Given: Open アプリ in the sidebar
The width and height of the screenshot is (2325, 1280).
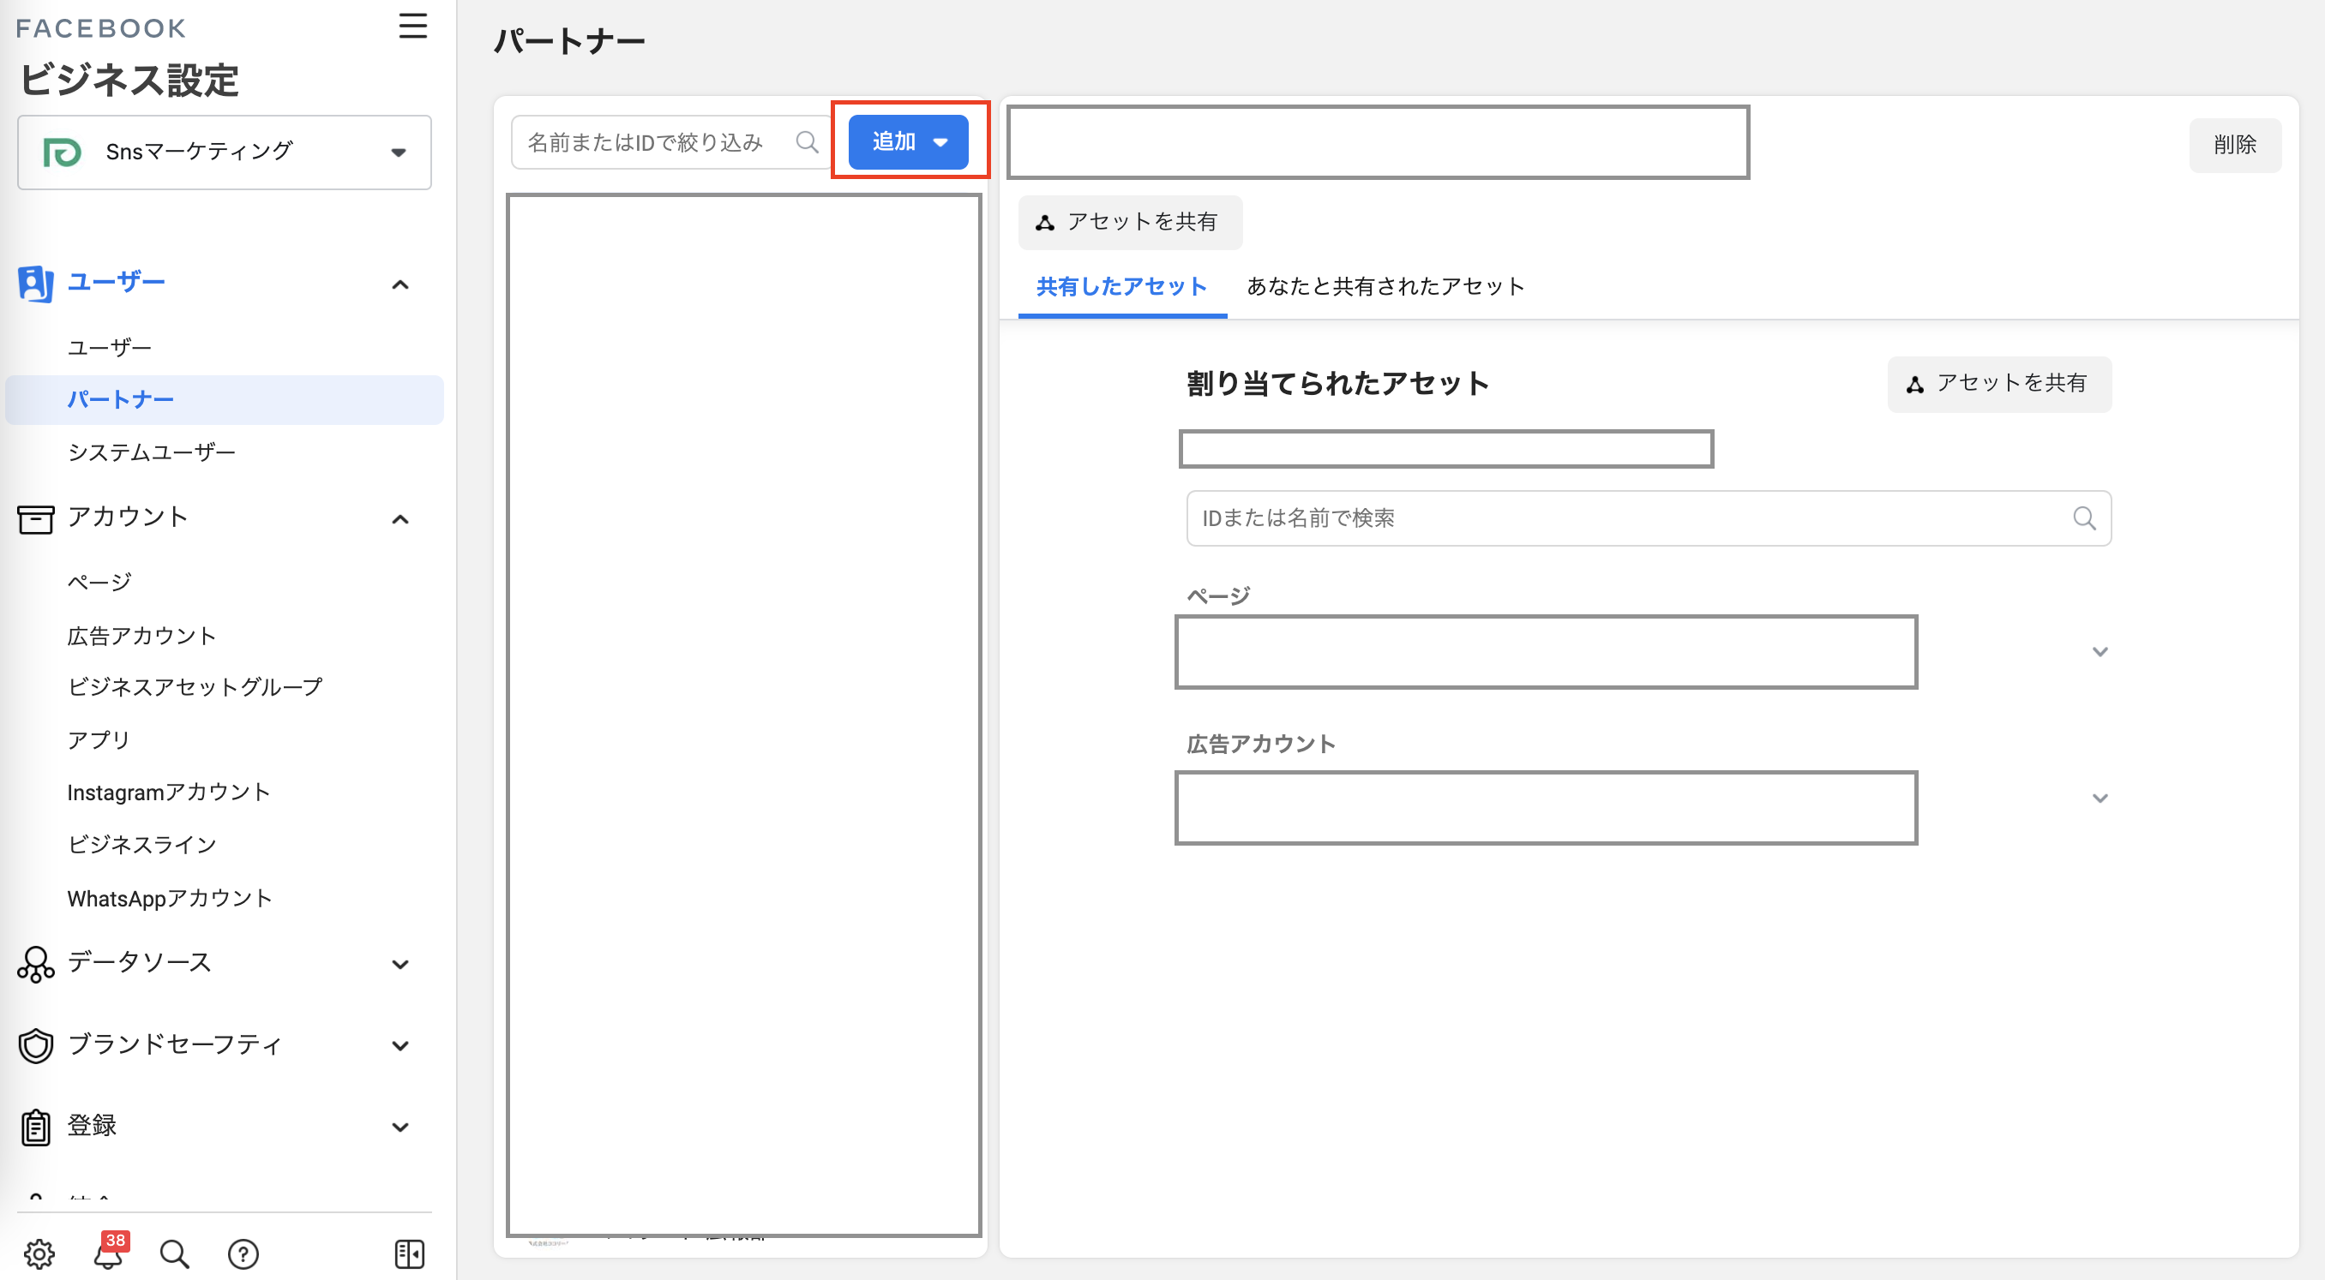Looking at the screenshot, I should [x=99, y=739].
